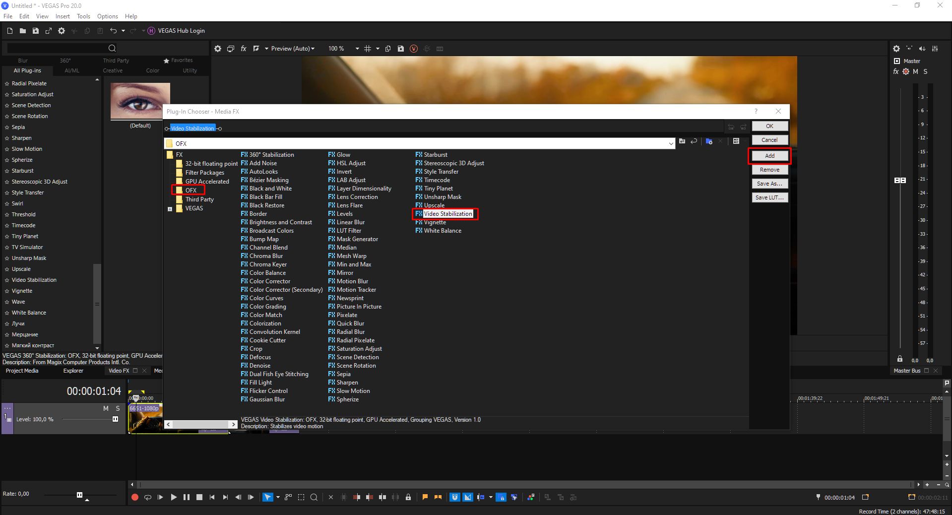The height and width of the screenshot is (515, 952).
Task: Favorite the Sharpen plug-in star
Action: coord(7,138)
